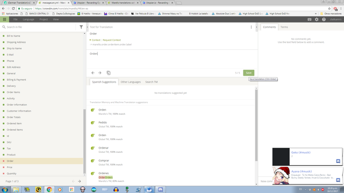
Task: Open the Language menu
Action: pyautogui.click(x=28, y=19)
